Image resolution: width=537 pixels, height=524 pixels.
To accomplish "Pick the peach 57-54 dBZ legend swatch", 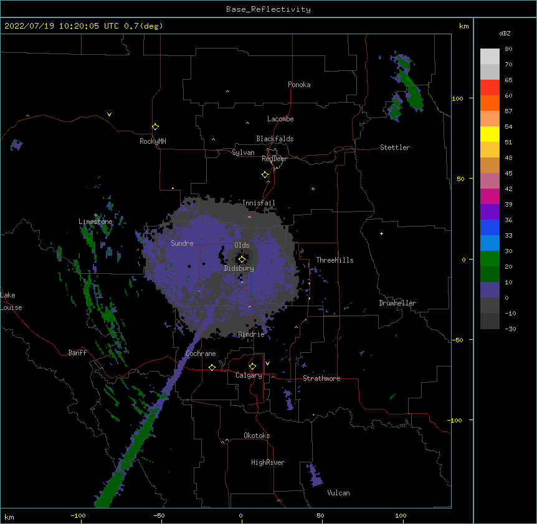I will (490, 119).
